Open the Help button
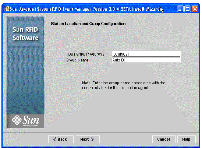The image size is (202, 148). (186, 139)
